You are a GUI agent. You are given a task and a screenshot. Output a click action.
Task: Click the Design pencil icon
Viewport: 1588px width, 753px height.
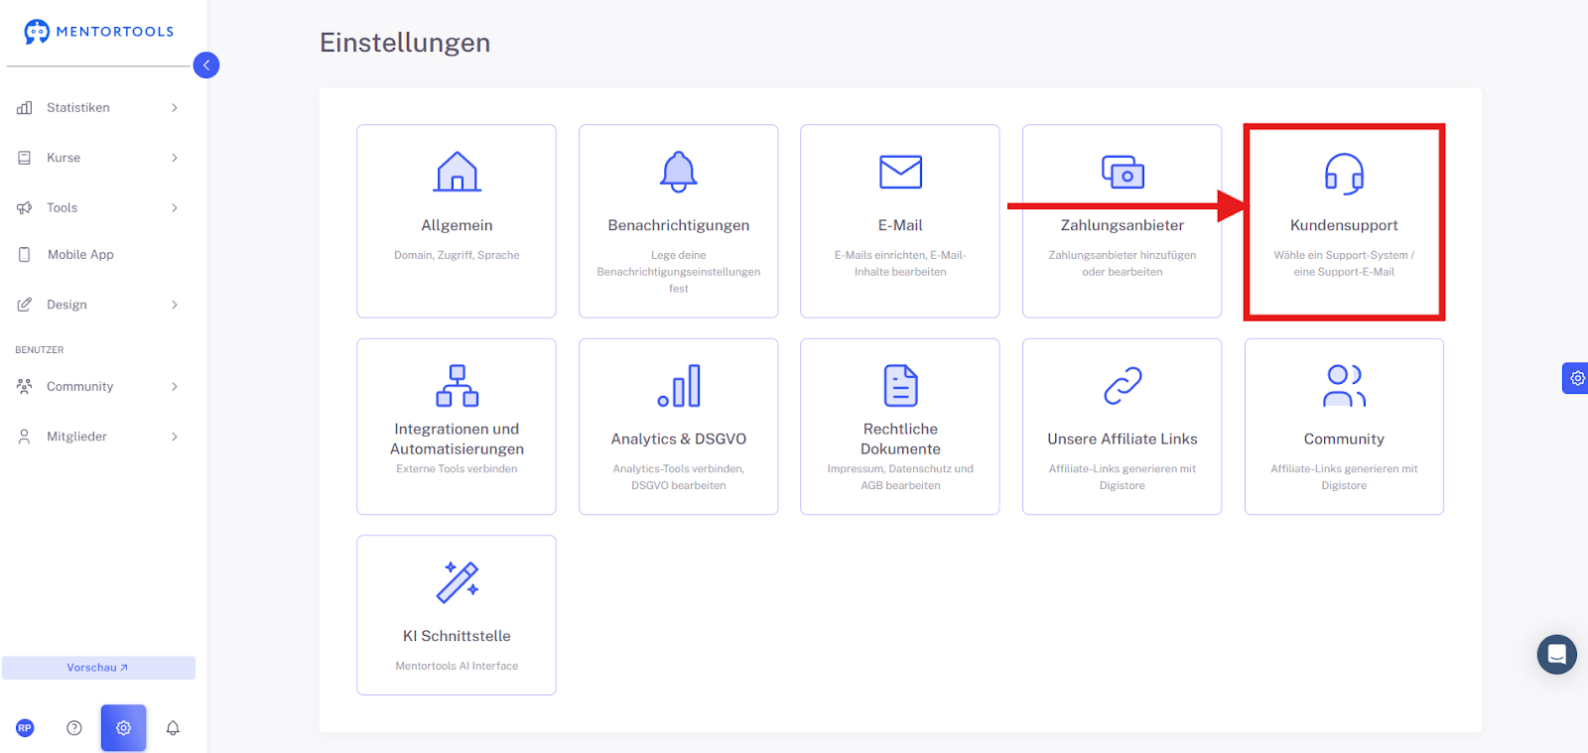(x=25, y=305)
